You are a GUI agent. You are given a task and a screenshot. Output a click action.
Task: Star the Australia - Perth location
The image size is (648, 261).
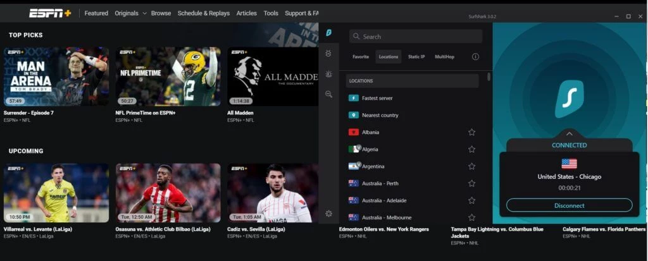(471, 183)
